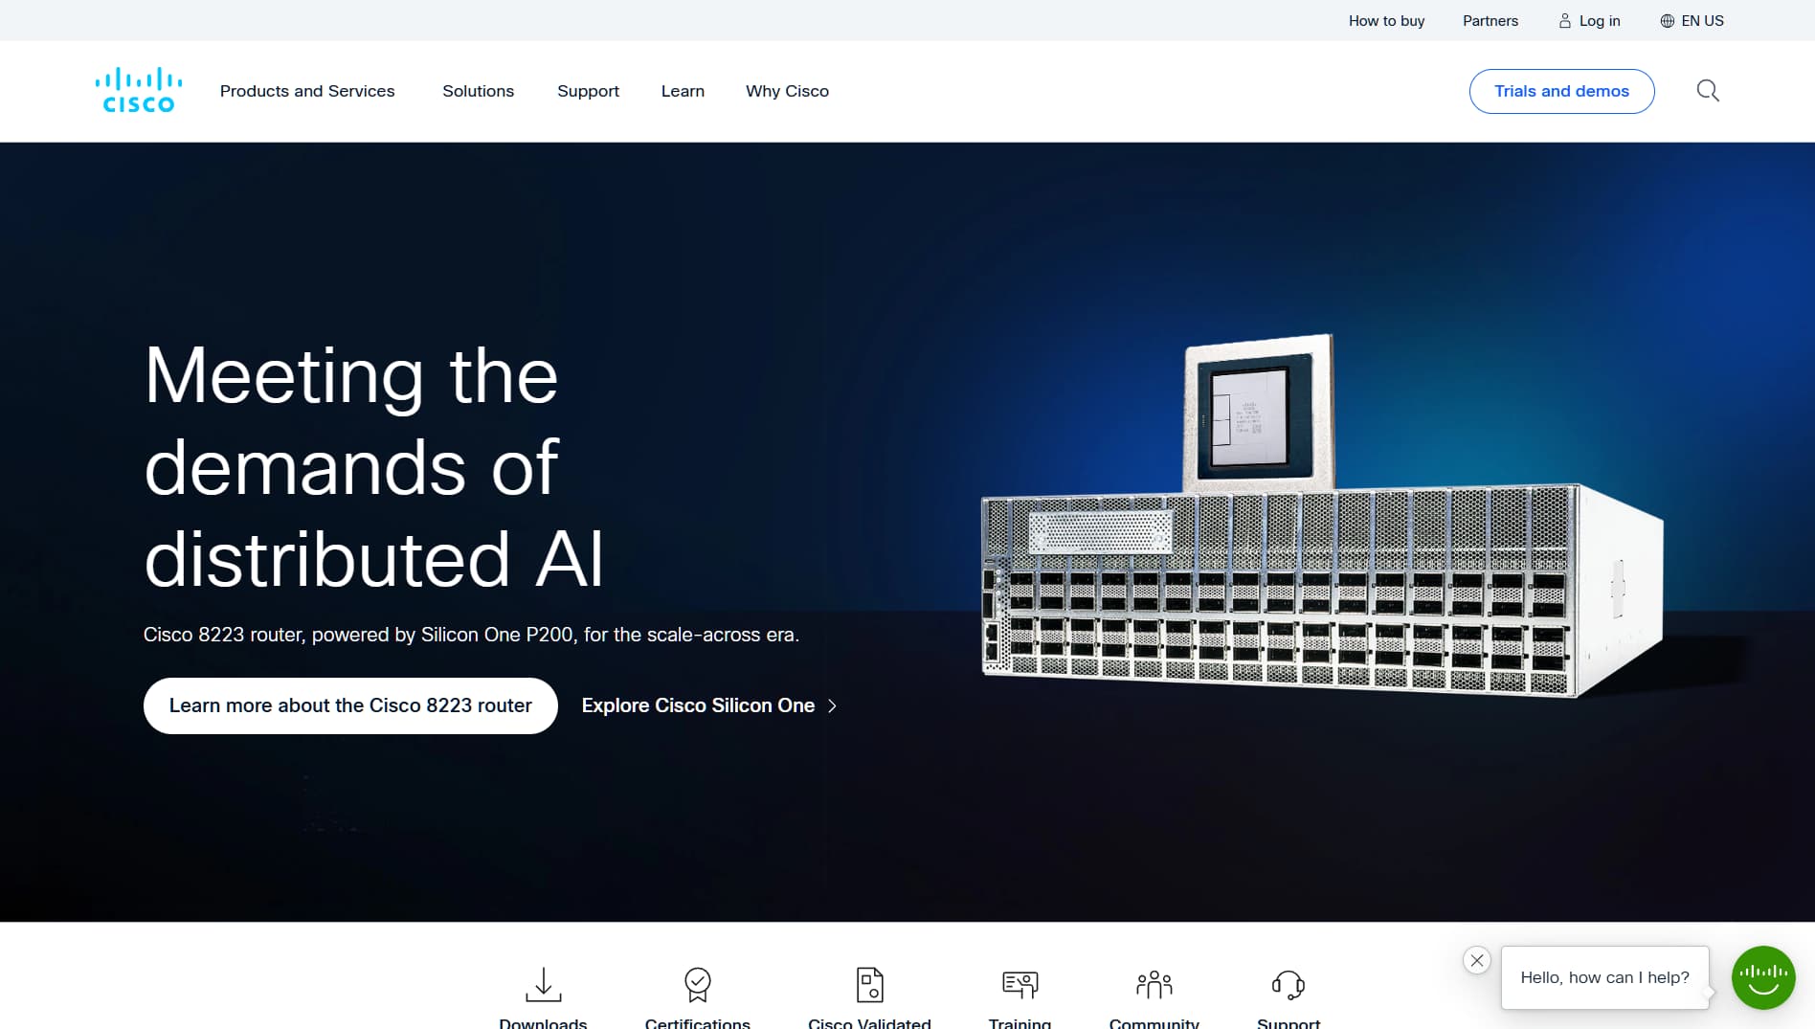Open the Log in option
Image resolution: width=1815 pixels, height=1029 pixels.
click(x=1589, y=20)
